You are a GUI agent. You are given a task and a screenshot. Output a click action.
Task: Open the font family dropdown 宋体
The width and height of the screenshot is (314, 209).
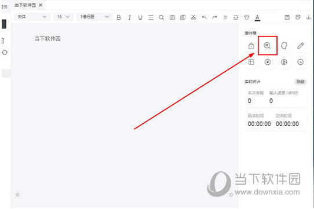(x=32, y=17)
